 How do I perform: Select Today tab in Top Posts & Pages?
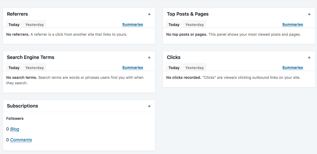pos(174,24)
